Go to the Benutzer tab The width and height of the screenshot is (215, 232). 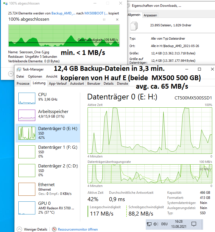94,84
